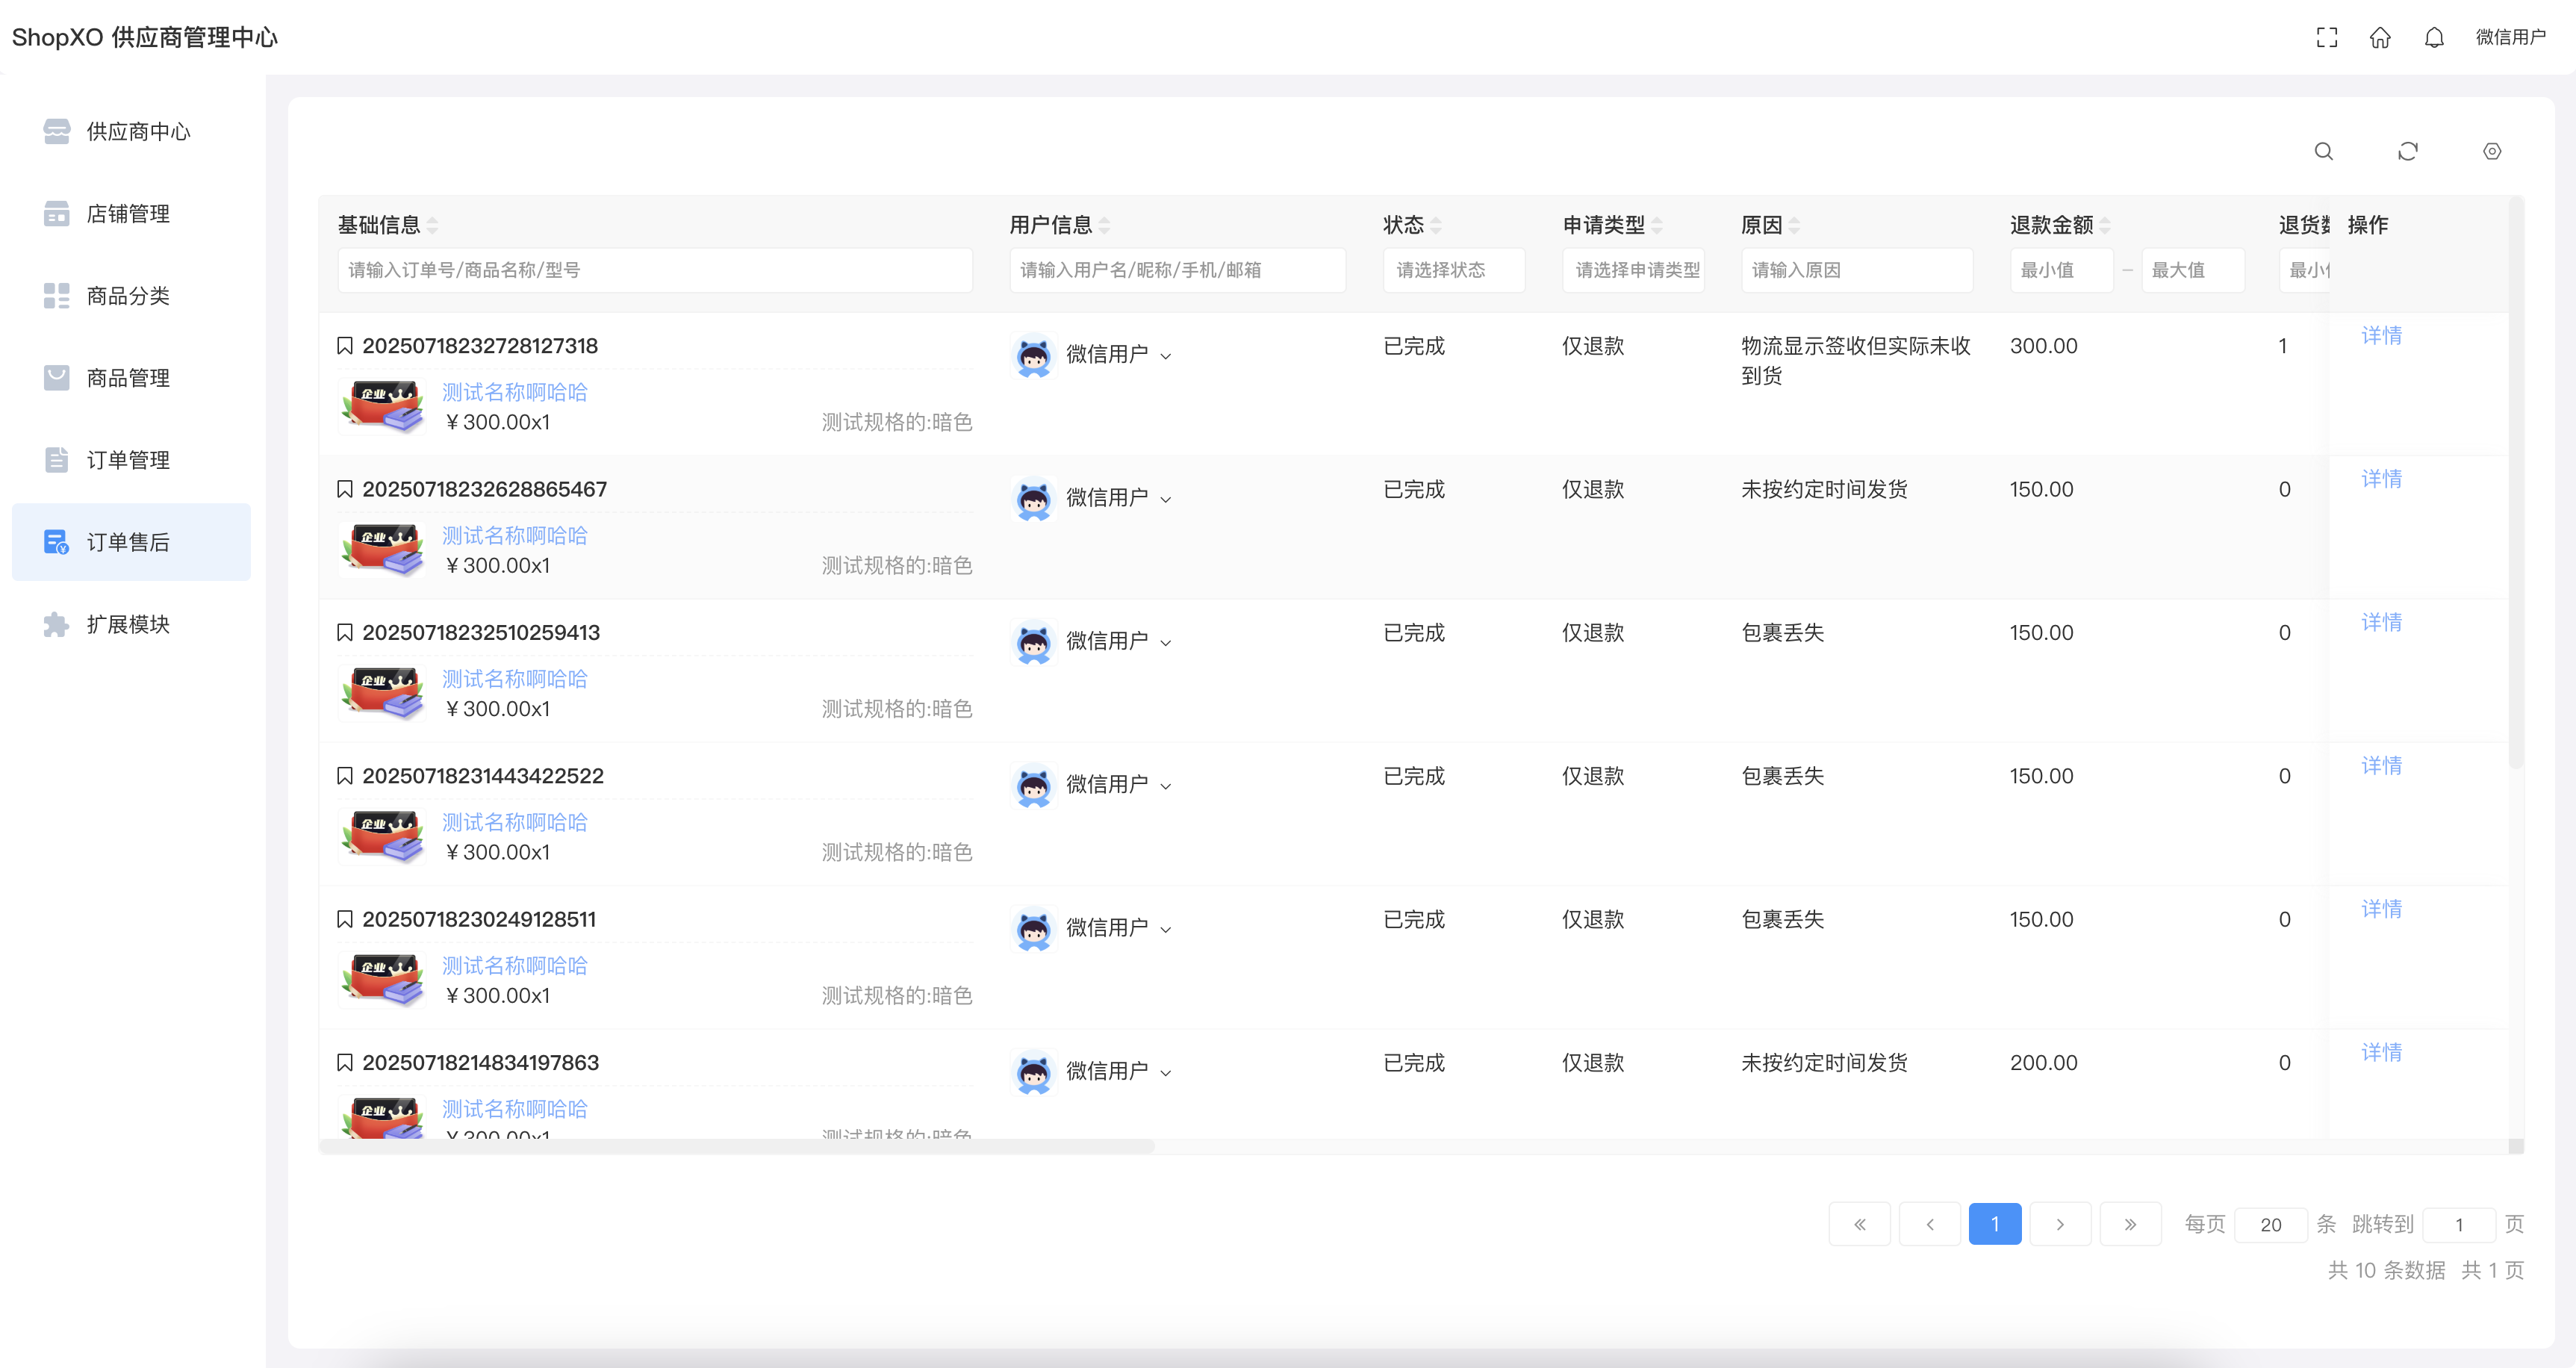Click the horizontal table scrollbar
2576x1368 pixels.
point(736,1146)
